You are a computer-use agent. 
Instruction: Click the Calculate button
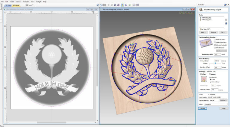[202, 108]
